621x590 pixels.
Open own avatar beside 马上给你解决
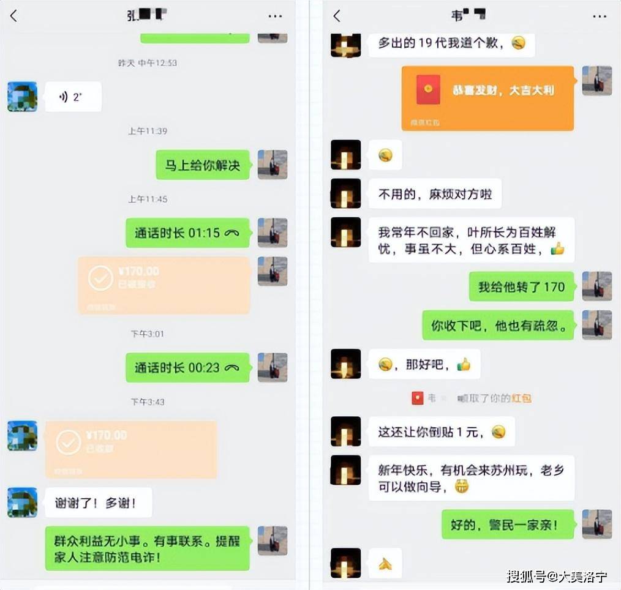[x=273, y=165]
